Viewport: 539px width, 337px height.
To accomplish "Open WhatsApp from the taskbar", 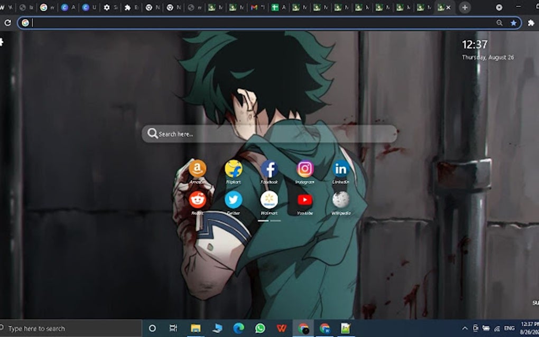I will pyautogui.click(x=259, y=327).
